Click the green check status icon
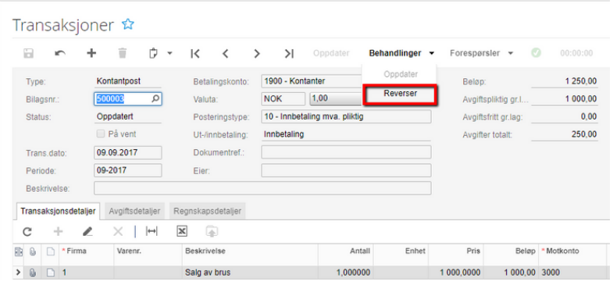This screenshot has width=613, height=285. (x=536, y=53)
